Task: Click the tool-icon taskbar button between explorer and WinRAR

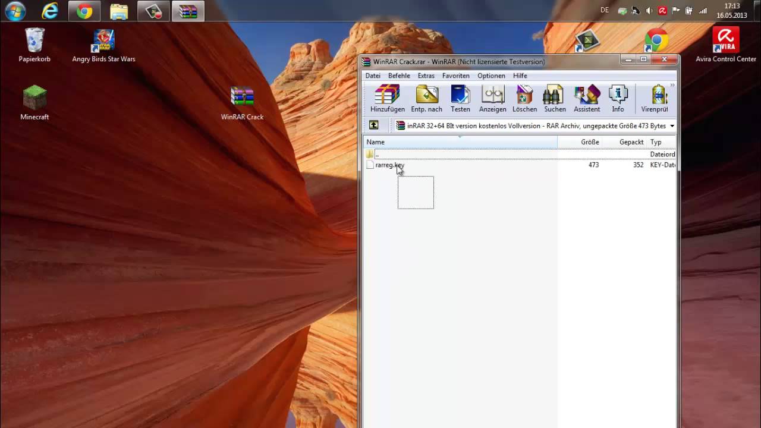Action: click(x=153, y=11)
